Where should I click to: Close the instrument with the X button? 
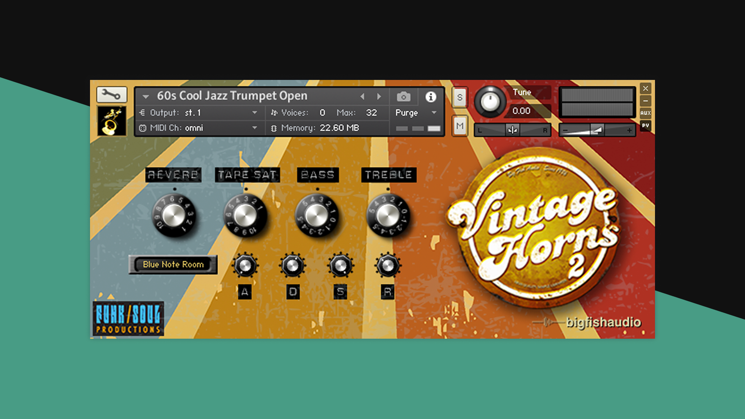click(645, 88)
